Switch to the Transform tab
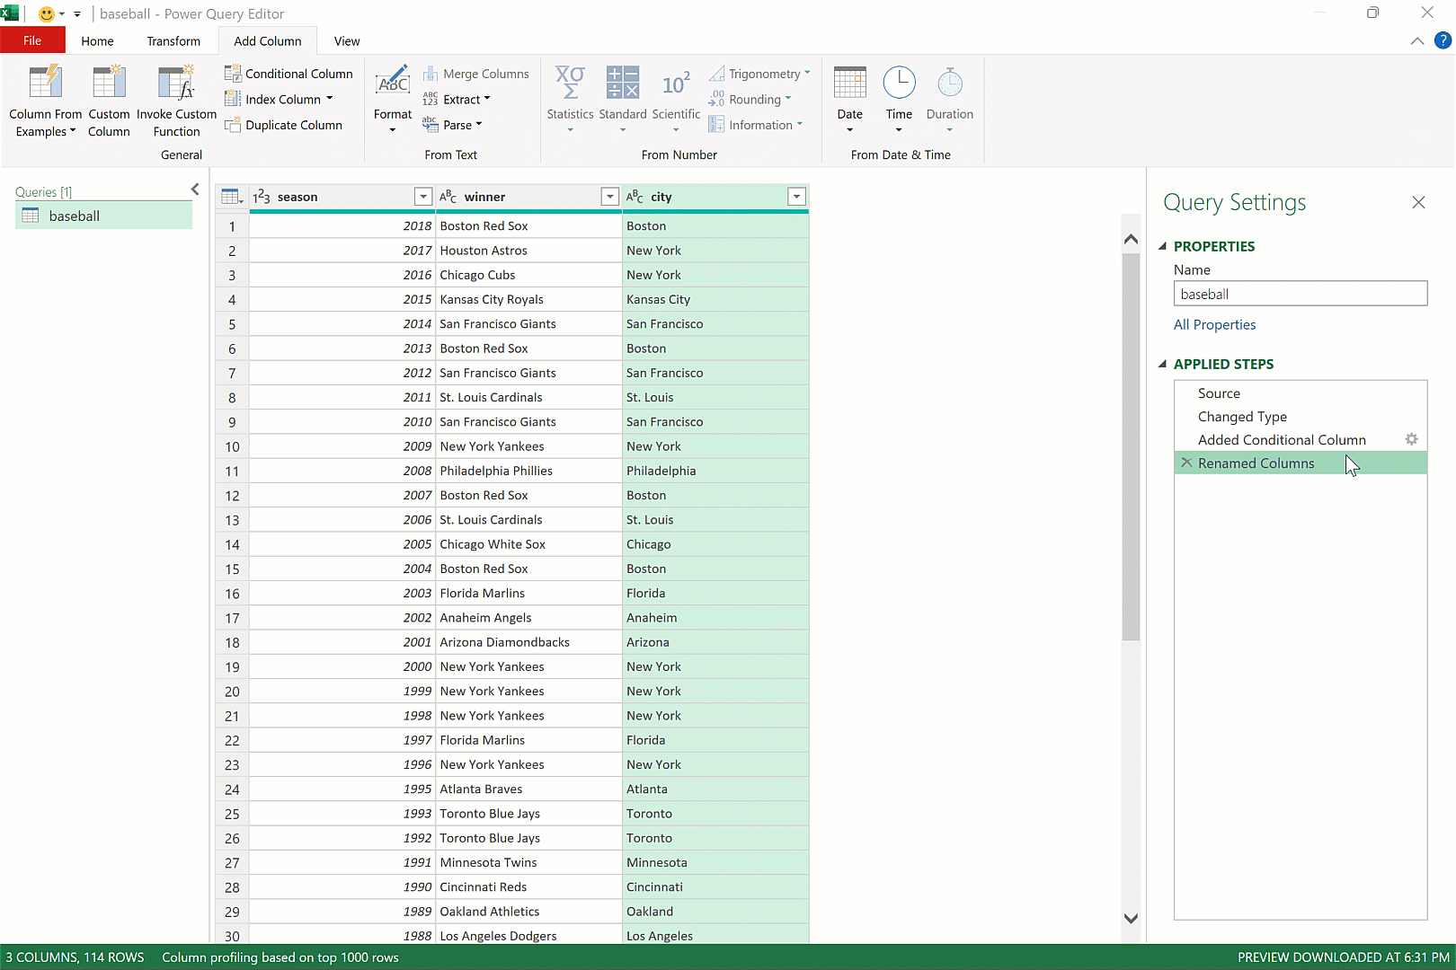1456x970 pixels. tap(173, 41)
